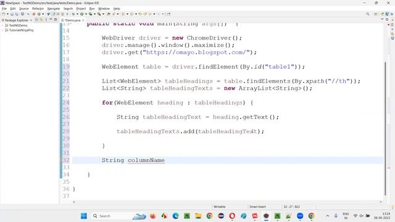Select TestNGDemo in Package Explorer

tap(18, 25)
